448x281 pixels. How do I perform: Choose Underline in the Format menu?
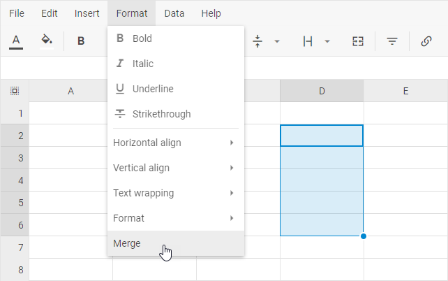click(176, 89)
